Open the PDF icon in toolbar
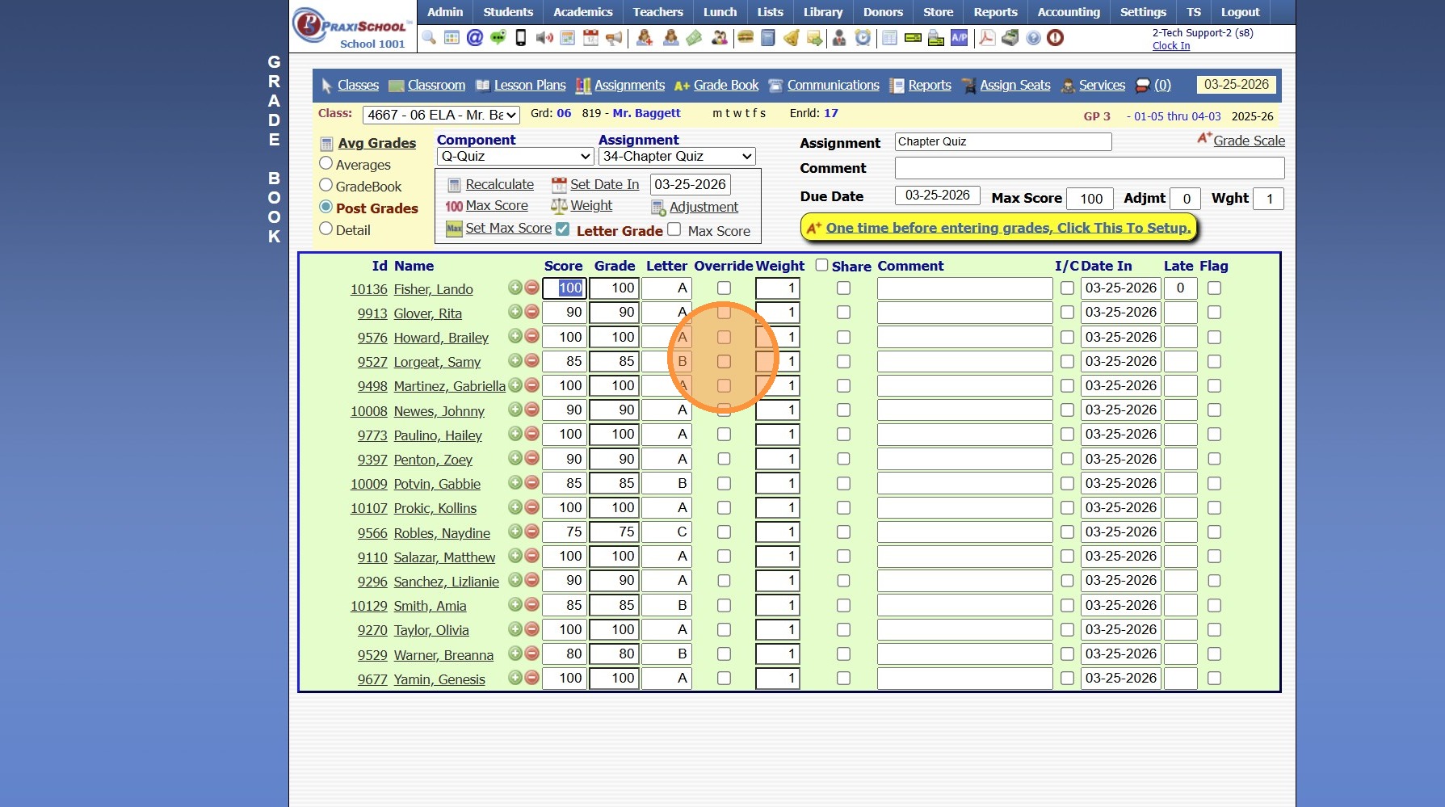Image resolution: width=1445 pixels, height=807 pixels. pos(986,38)
